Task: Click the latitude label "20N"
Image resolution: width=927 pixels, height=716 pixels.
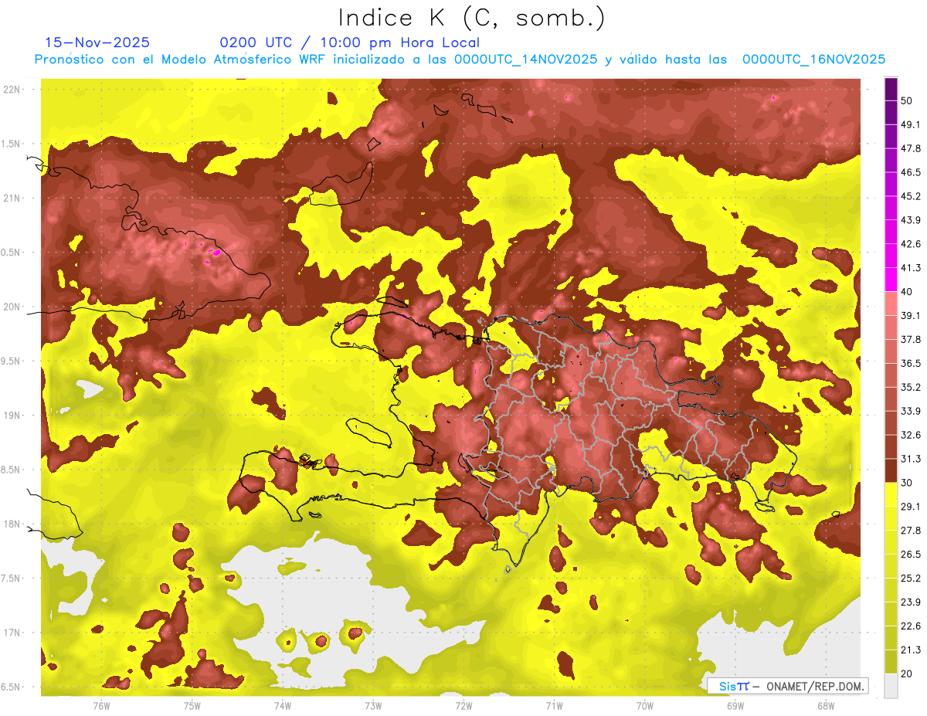Action: (x=12, y=307)
